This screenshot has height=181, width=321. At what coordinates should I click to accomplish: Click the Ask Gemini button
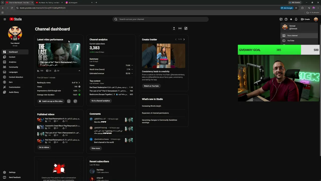tap(295, 3)
